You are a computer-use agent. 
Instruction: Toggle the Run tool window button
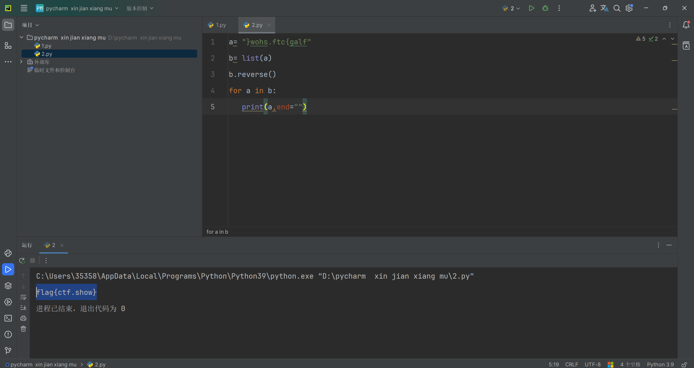[8, 269]
